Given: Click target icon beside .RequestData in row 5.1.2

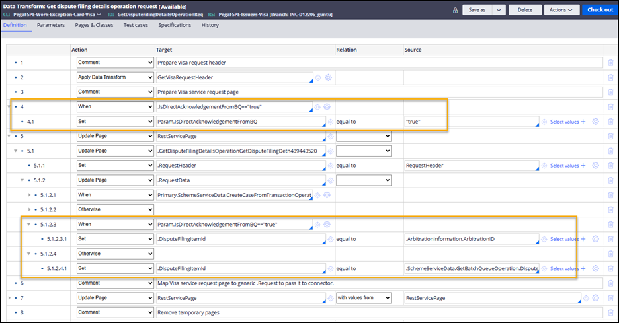Looking at the screenshot, I should 331,180.
